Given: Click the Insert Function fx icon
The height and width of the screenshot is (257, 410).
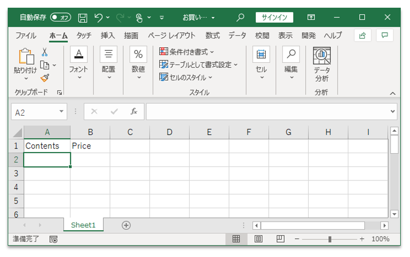Looking at the screenshot, I should click(x=134, y=112).
